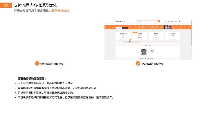Click the caption 全屏影视芒果tv会员

point(52,64)
